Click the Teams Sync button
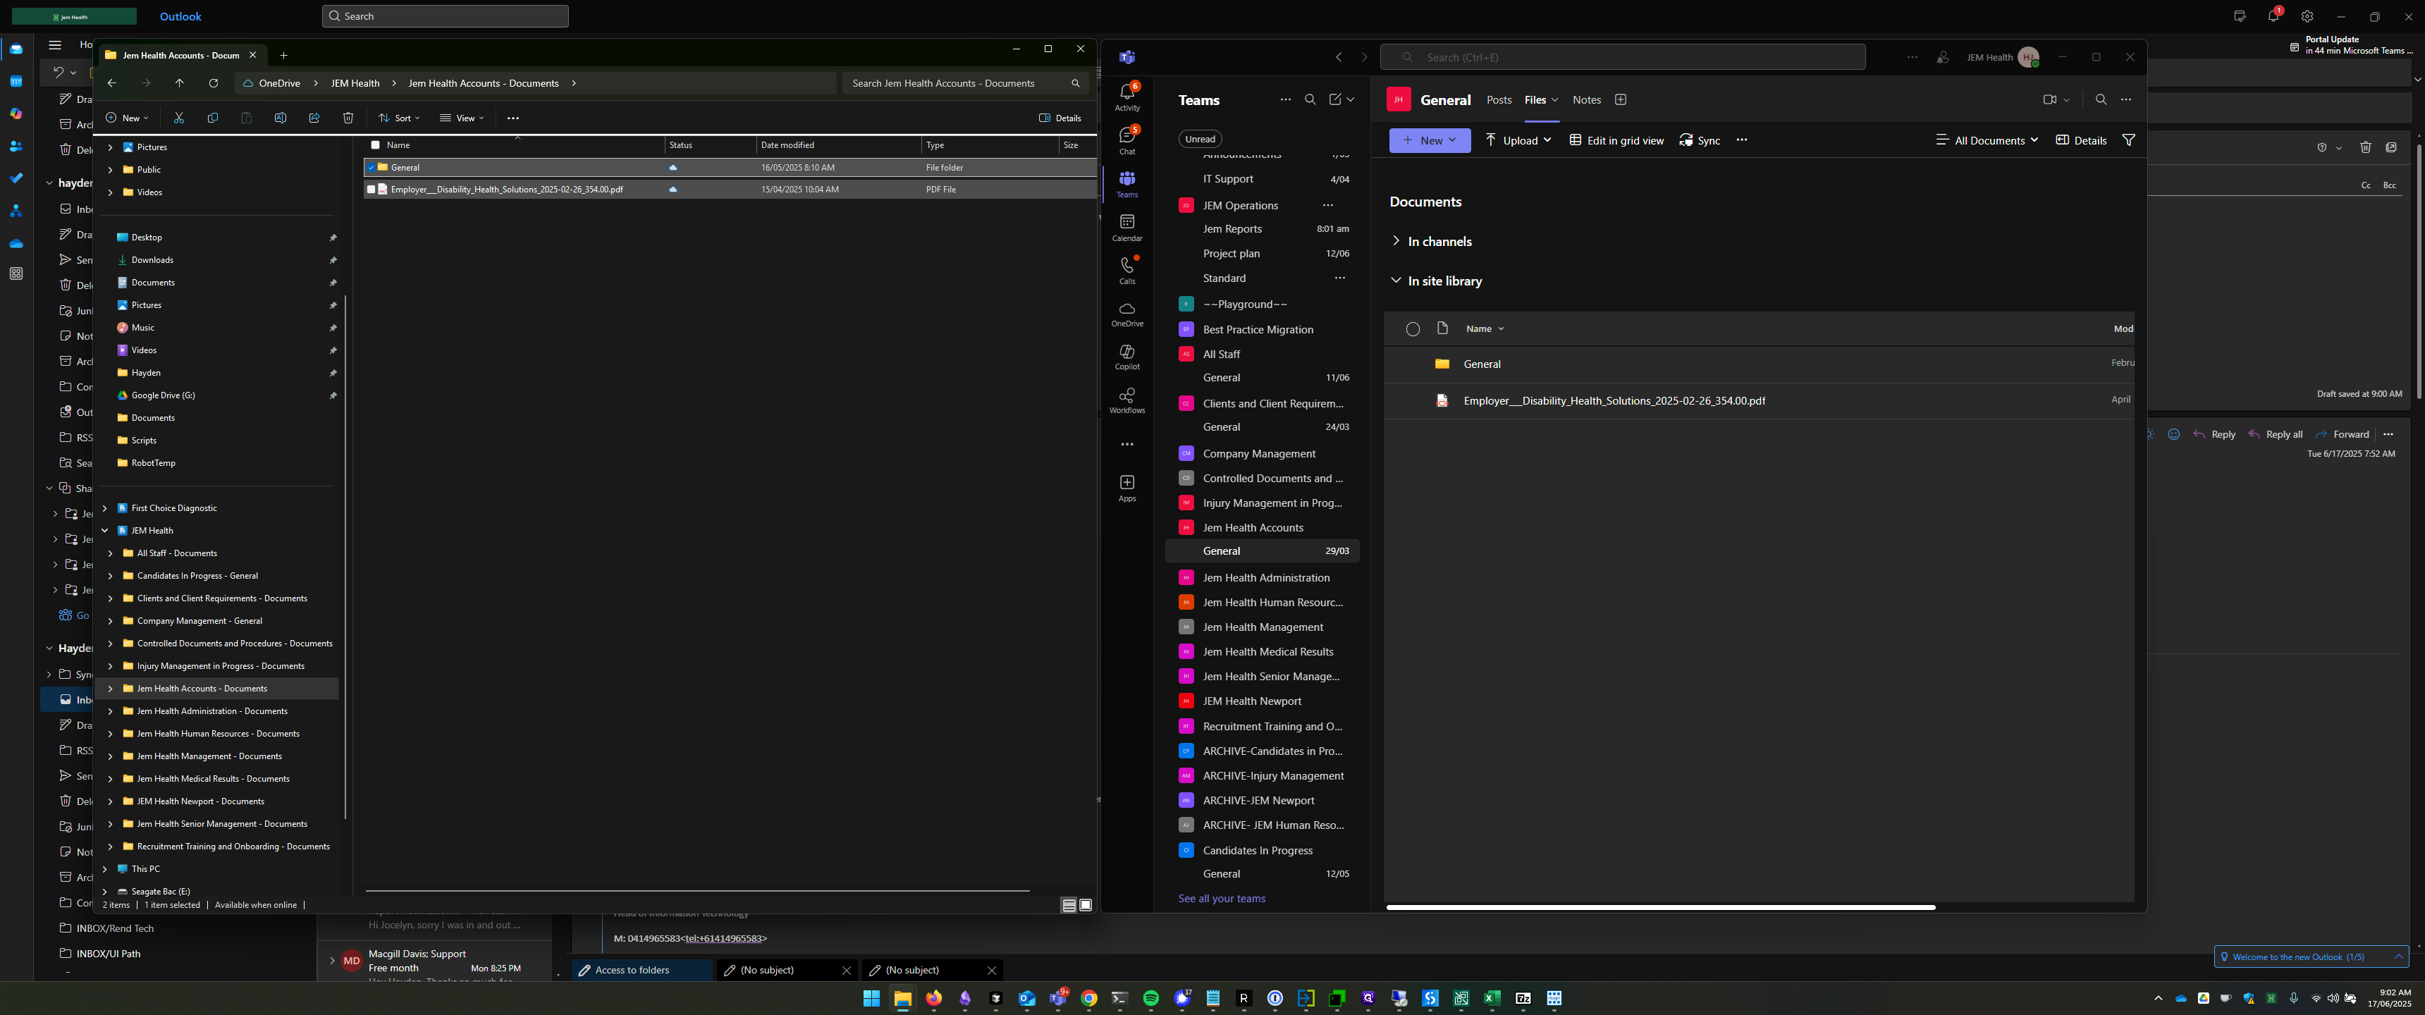This screenshot has height=1015, width=2425. (1699, 140)
